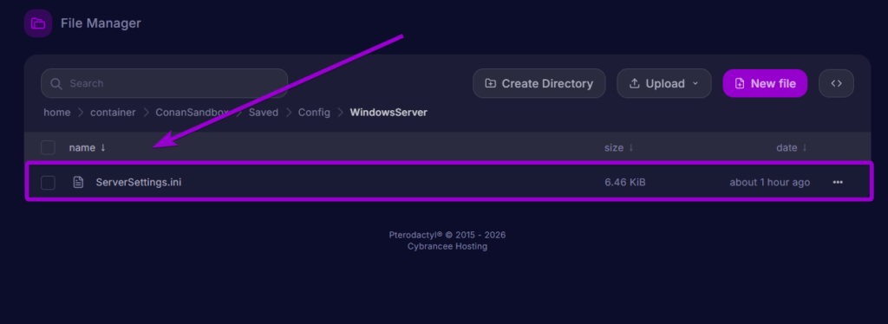Go to the ConanSandbox breadcrumb

(x=193, y=113)
